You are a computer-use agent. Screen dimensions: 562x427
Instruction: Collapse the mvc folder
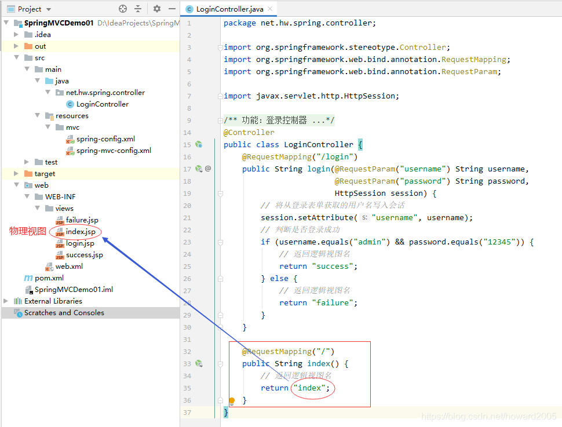(x=48, y=127)
